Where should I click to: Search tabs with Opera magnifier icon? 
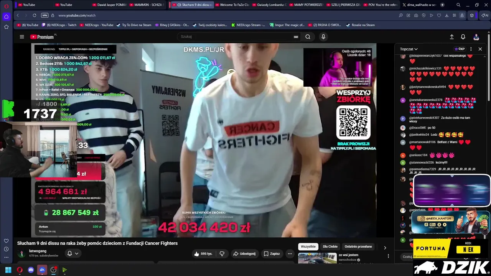[x=458, y=5]
